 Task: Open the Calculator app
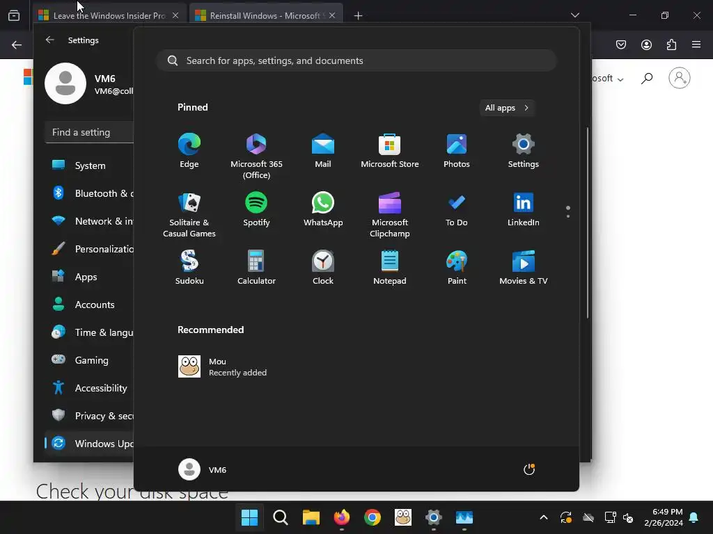point(256,268)
